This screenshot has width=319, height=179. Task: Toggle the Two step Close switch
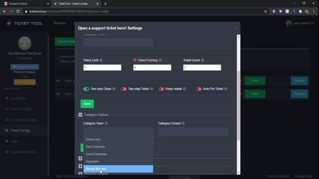click(86, 89)
